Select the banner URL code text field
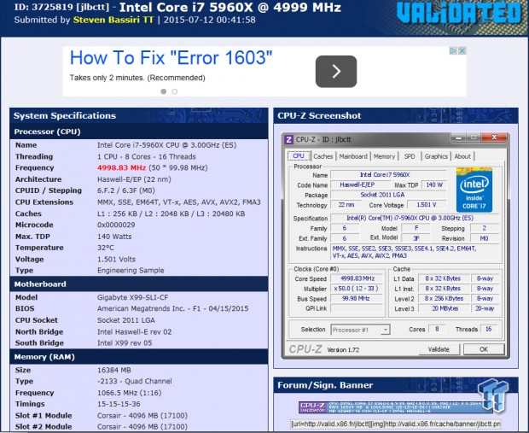 tap(396, 424)
